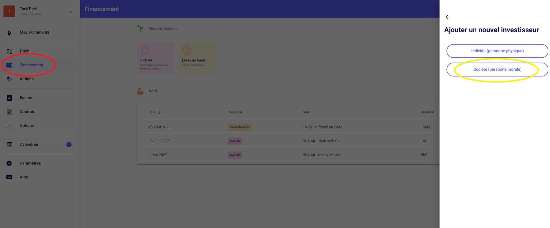Select Individu (personne physique) investor type
550x228 pixels.
coord(497,51)
